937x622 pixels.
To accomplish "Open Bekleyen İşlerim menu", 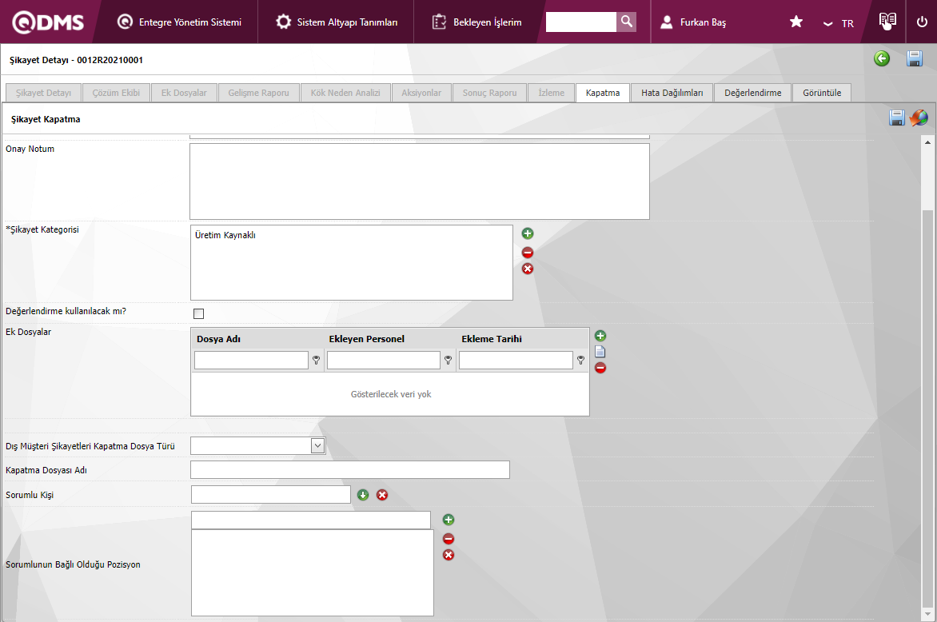I will click(x=477, y=22).
